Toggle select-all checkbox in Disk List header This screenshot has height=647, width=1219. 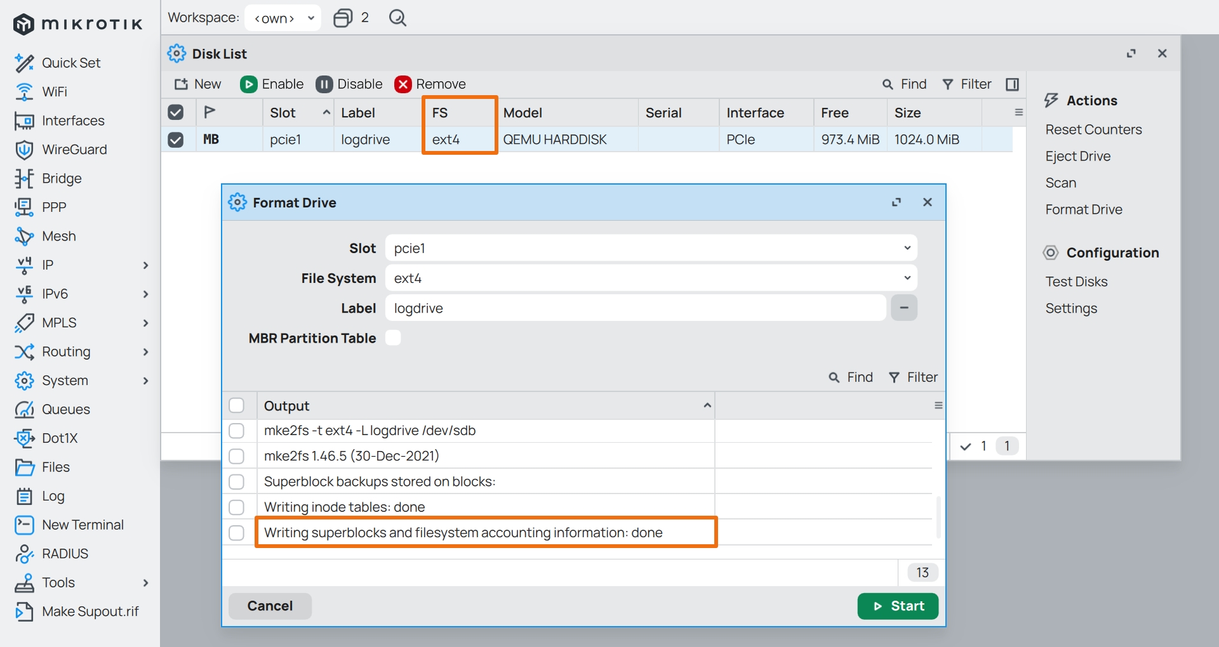coord(176,112)
